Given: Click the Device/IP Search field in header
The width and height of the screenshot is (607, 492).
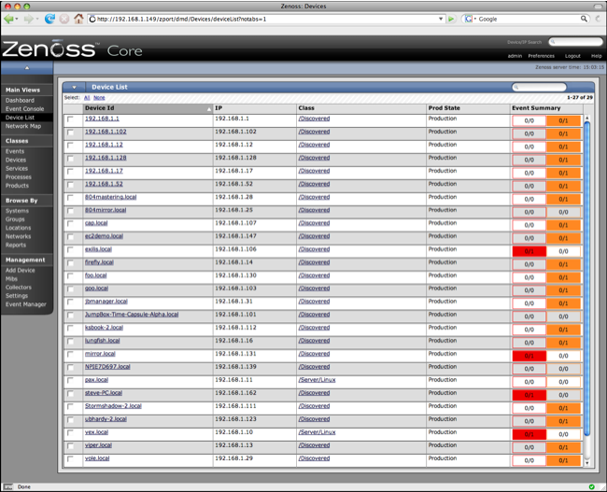Looking at the screenshot, I should tap(575, 42).
